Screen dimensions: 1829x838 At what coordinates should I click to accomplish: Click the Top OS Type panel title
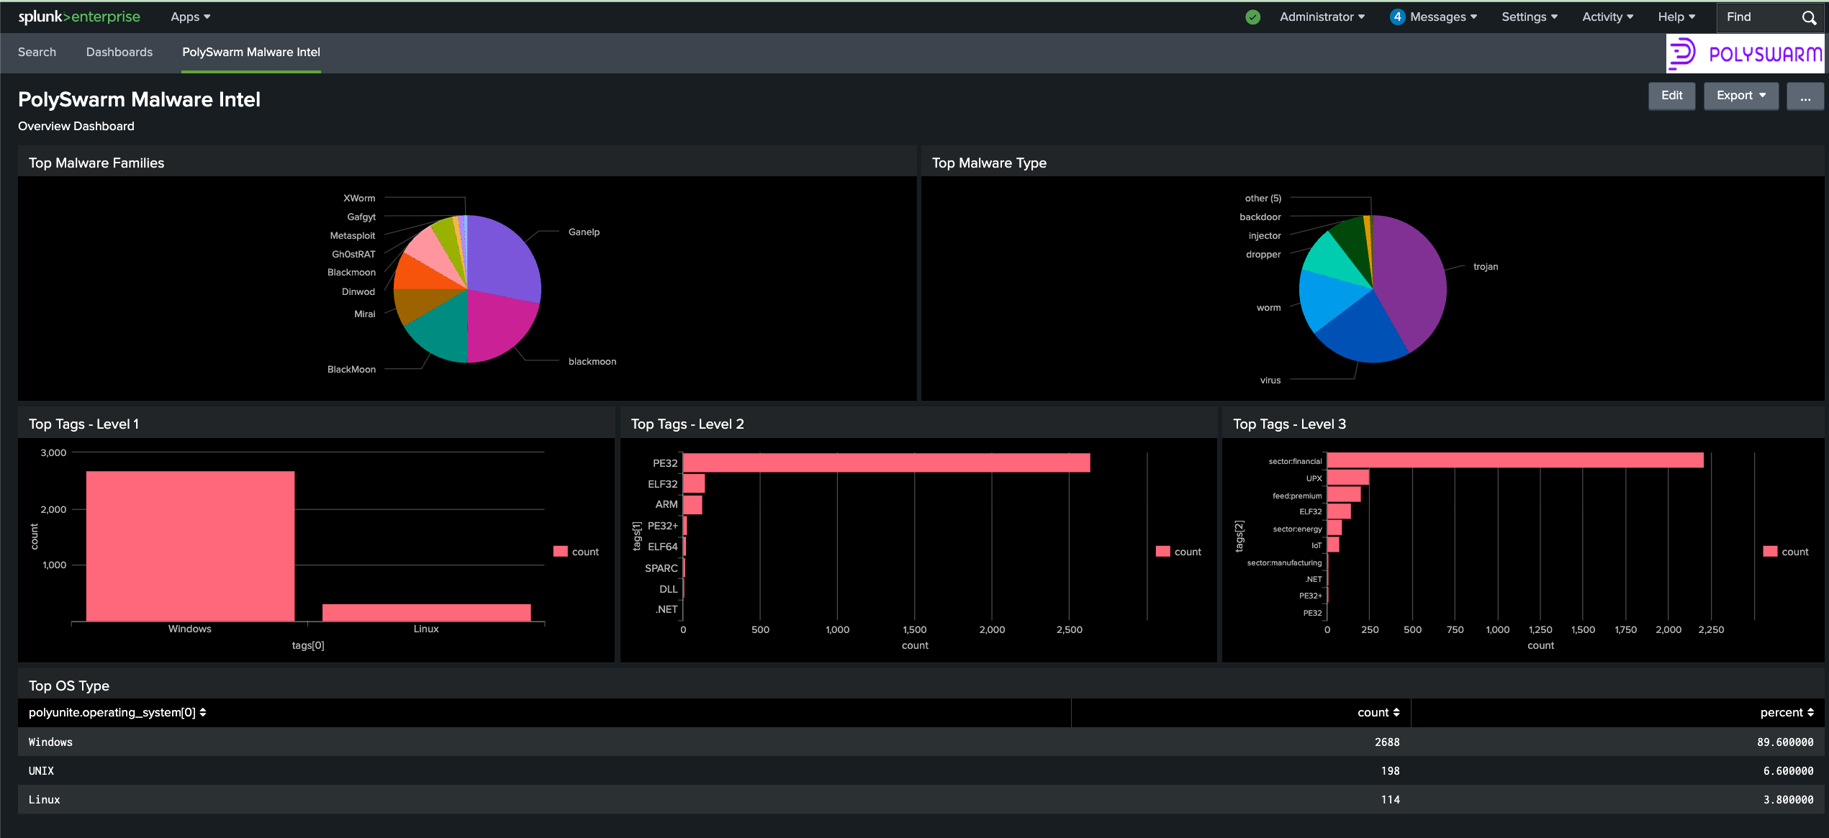point(69,686)
